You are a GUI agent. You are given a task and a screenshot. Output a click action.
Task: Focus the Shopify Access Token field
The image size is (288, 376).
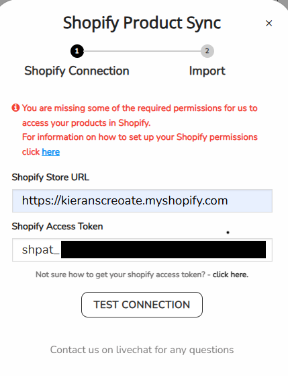click(x=142, y=250)
